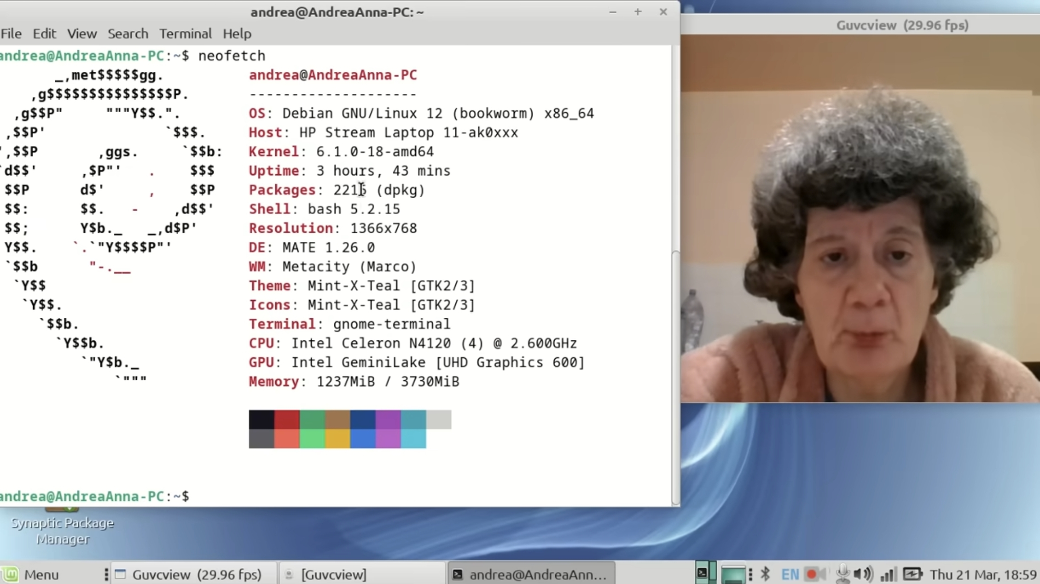Click the Theme line Mint-X-Teal
This screenshot has width=1040, height=584.
pyautogui.click(x=362, y=286)
